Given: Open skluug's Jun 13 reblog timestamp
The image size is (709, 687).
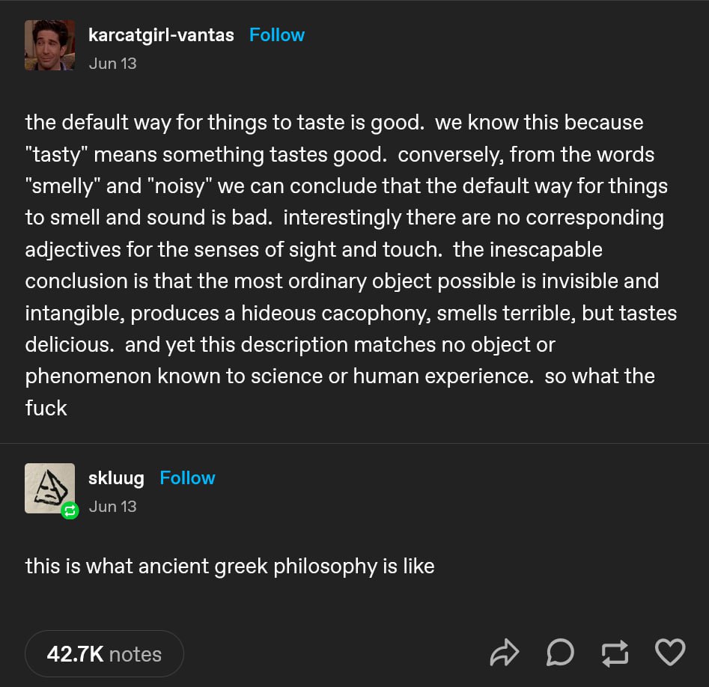Looking at the screenshot, I should (112, 507).
